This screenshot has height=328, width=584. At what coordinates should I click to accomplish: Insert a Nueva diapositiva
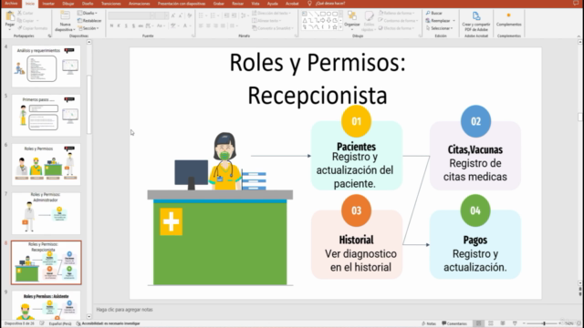pos(65,21)
